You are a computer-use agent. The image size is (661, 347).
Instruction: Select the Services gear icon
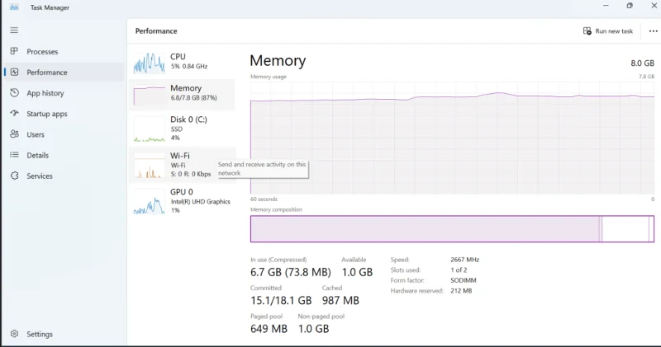point(15,176)
